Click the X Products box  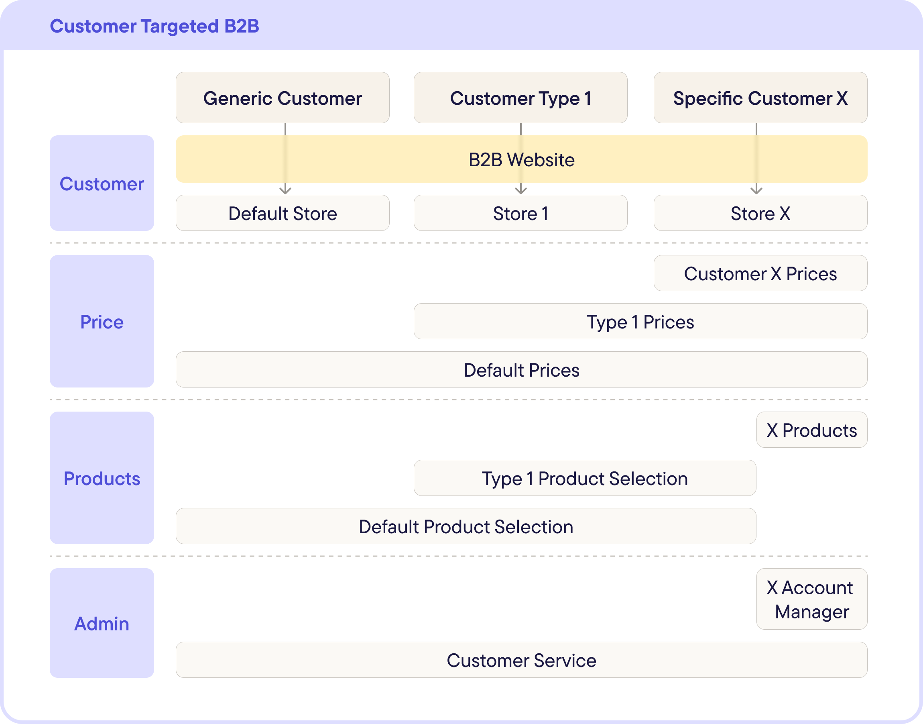click(x=811, y=430)
